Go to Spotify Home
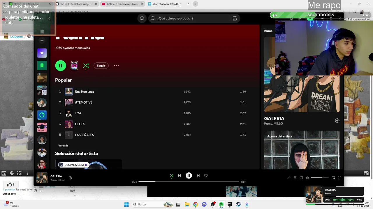 pos(142,18)
